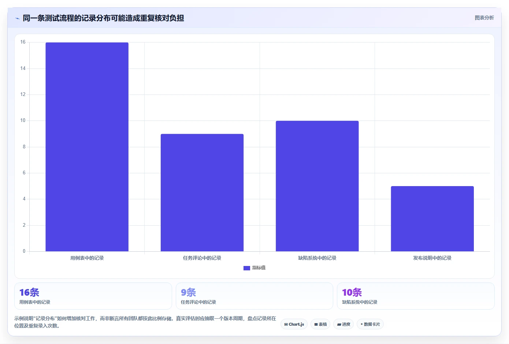Select the 16条 用例表中的记录 card
Screen dimensions: 509x344
pos(93,296)
